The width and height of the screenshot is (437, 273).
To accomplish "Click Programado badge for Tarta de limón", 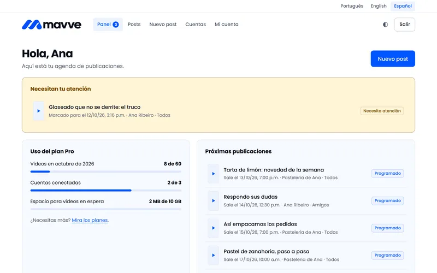I will tap(387, 174).
